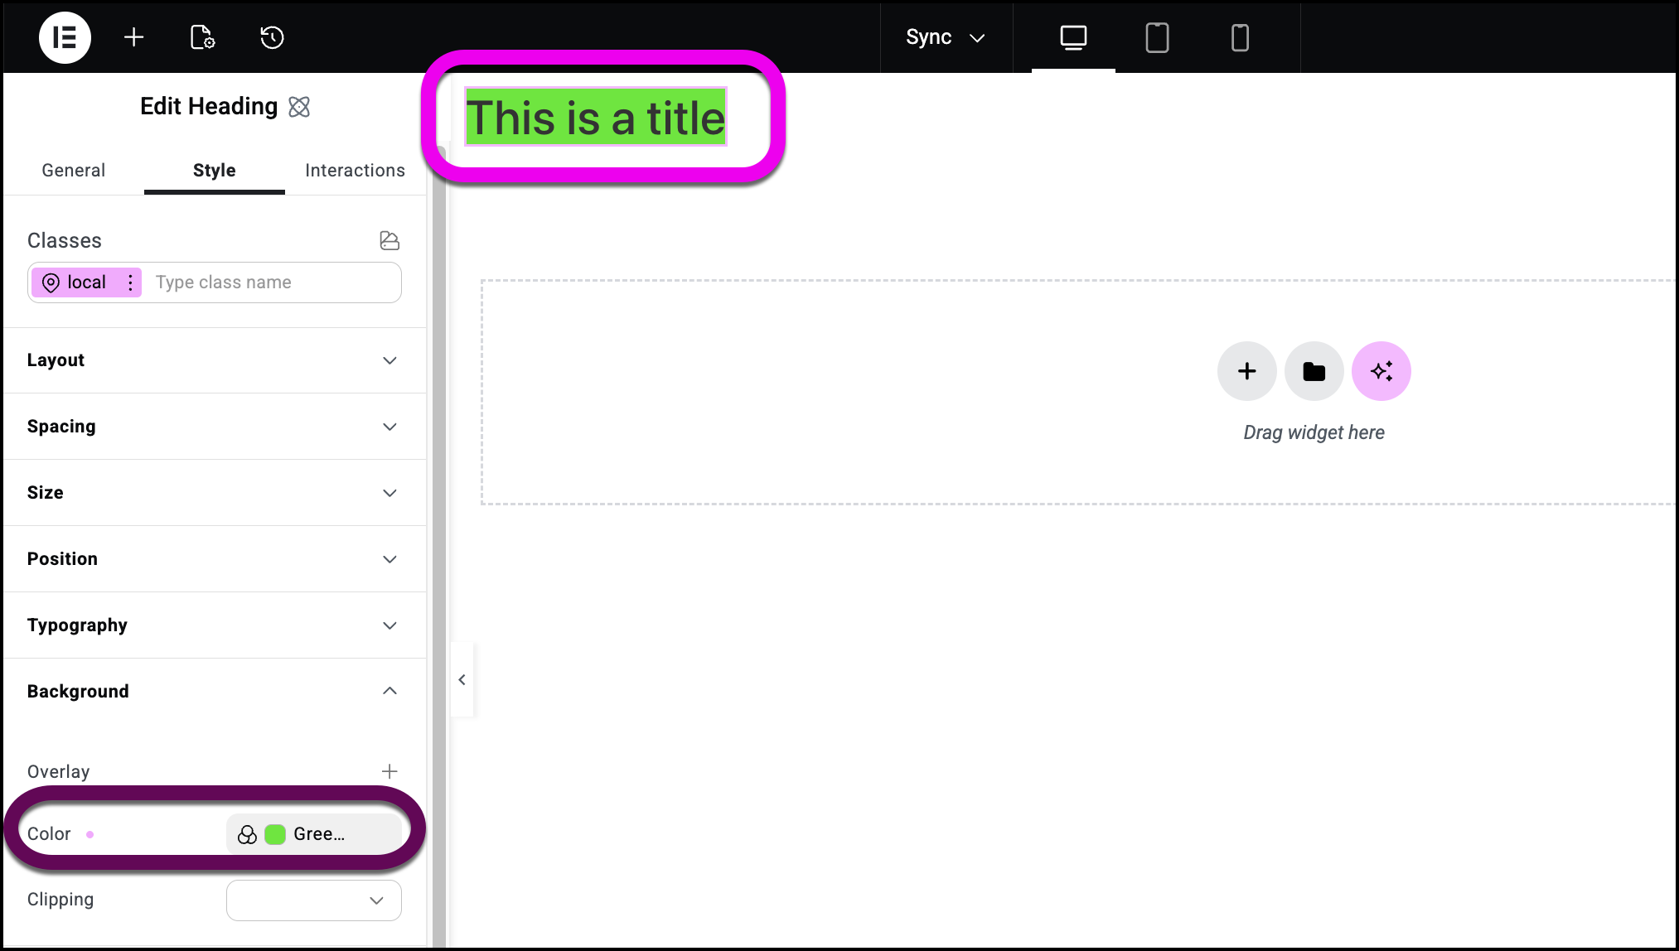
Task: Switch to mobile preview mode
Action: point(1239,37)
